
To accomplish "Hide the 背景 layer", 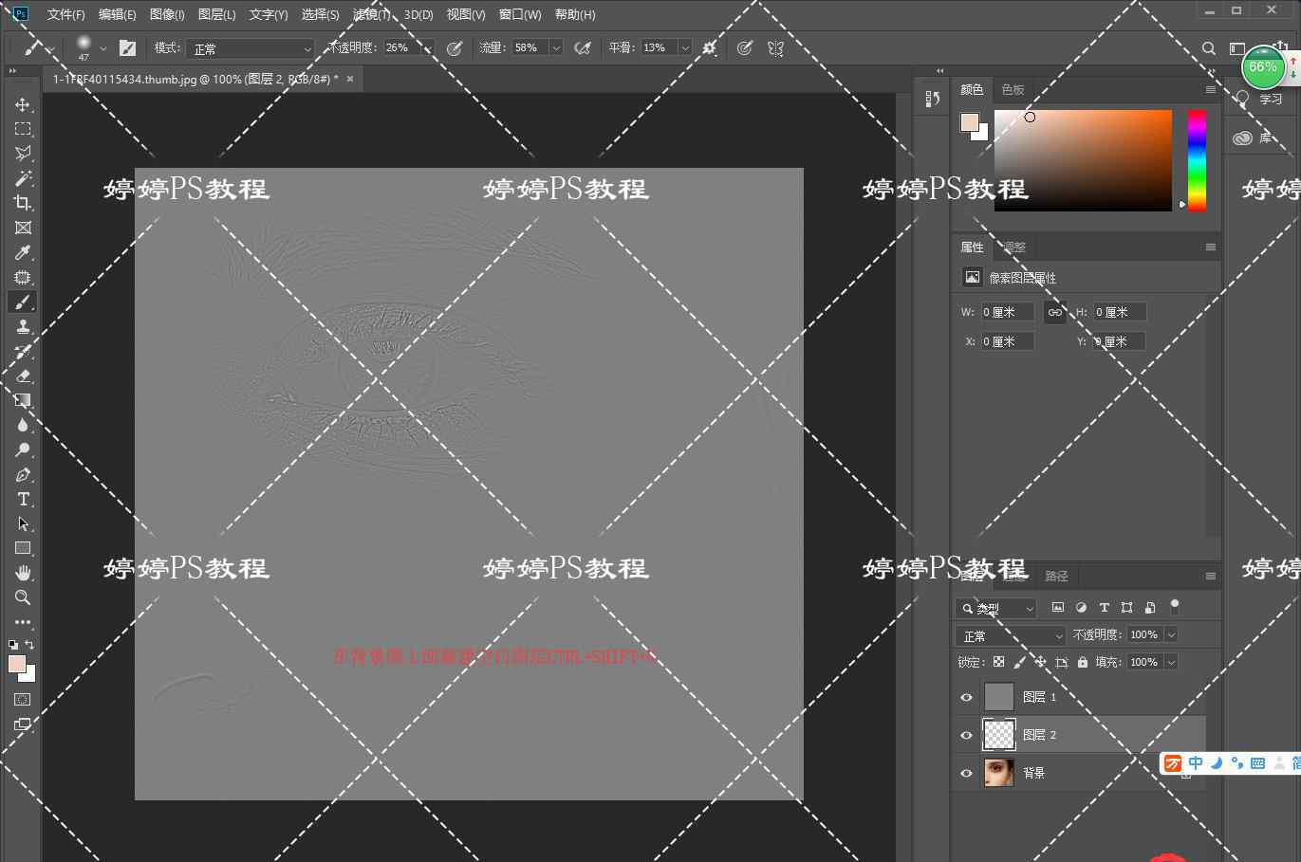I will click(x=966, y=773).
